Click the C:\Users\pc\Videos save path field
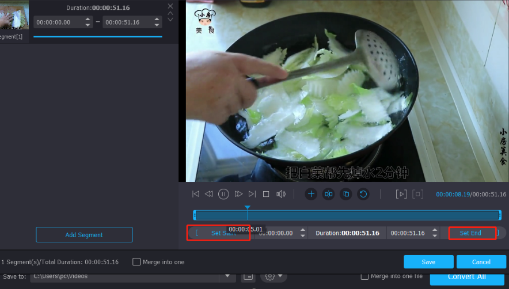Screen dimensions: 509x289 [124, 277]
